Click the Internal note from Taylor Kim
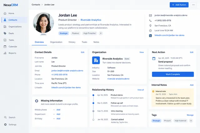Viewport: 200px width, 133px height. pyautogui.click(x=172, y=97)
